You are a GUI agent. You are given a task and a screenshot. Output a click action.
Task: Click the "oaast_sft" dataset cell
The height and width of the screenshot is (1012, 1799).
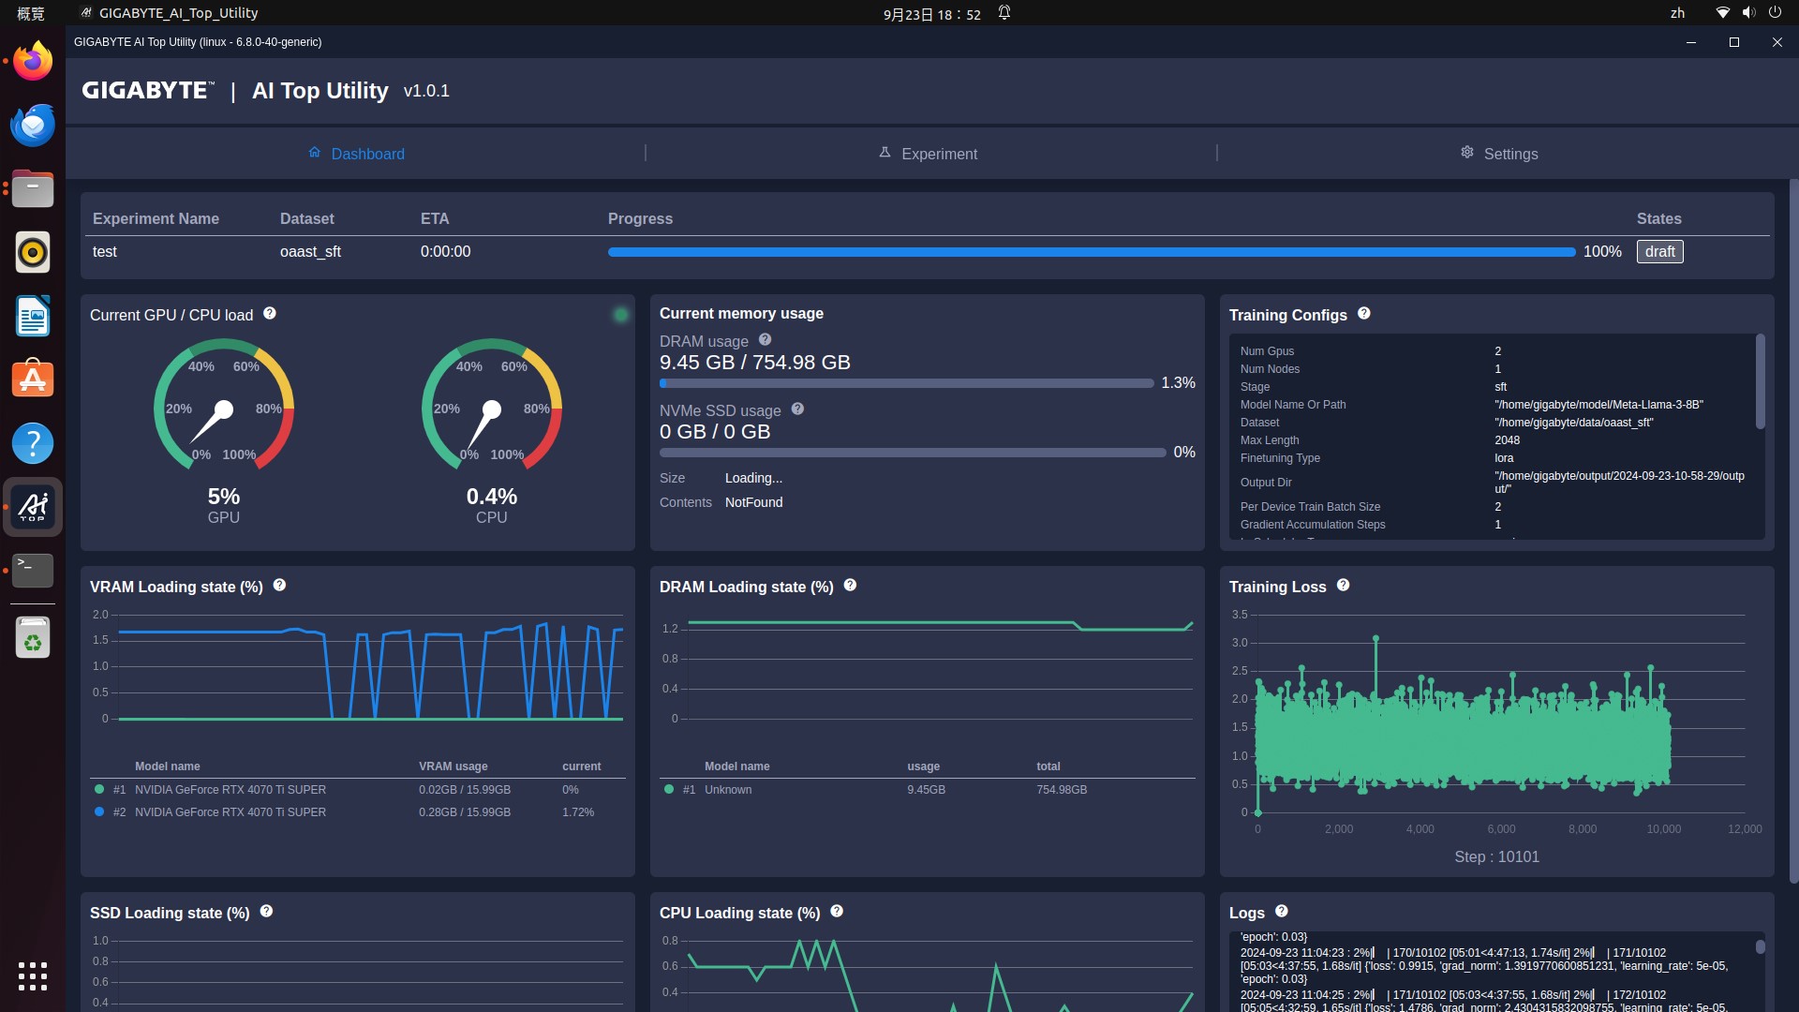click(x=310, y=252)
